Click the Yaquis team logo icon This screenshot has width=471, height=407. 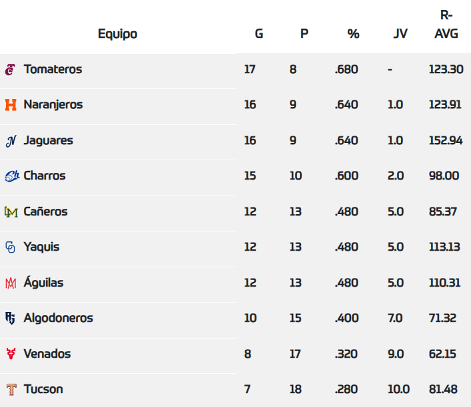(x=11, y=247)
